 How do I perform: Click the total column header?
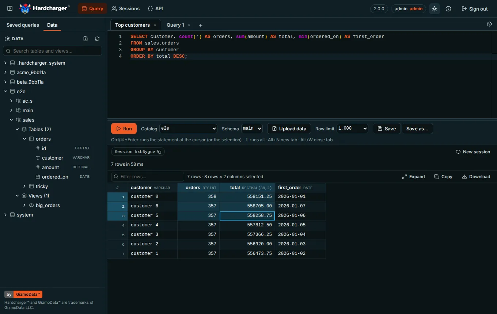[x=247, y=188]
